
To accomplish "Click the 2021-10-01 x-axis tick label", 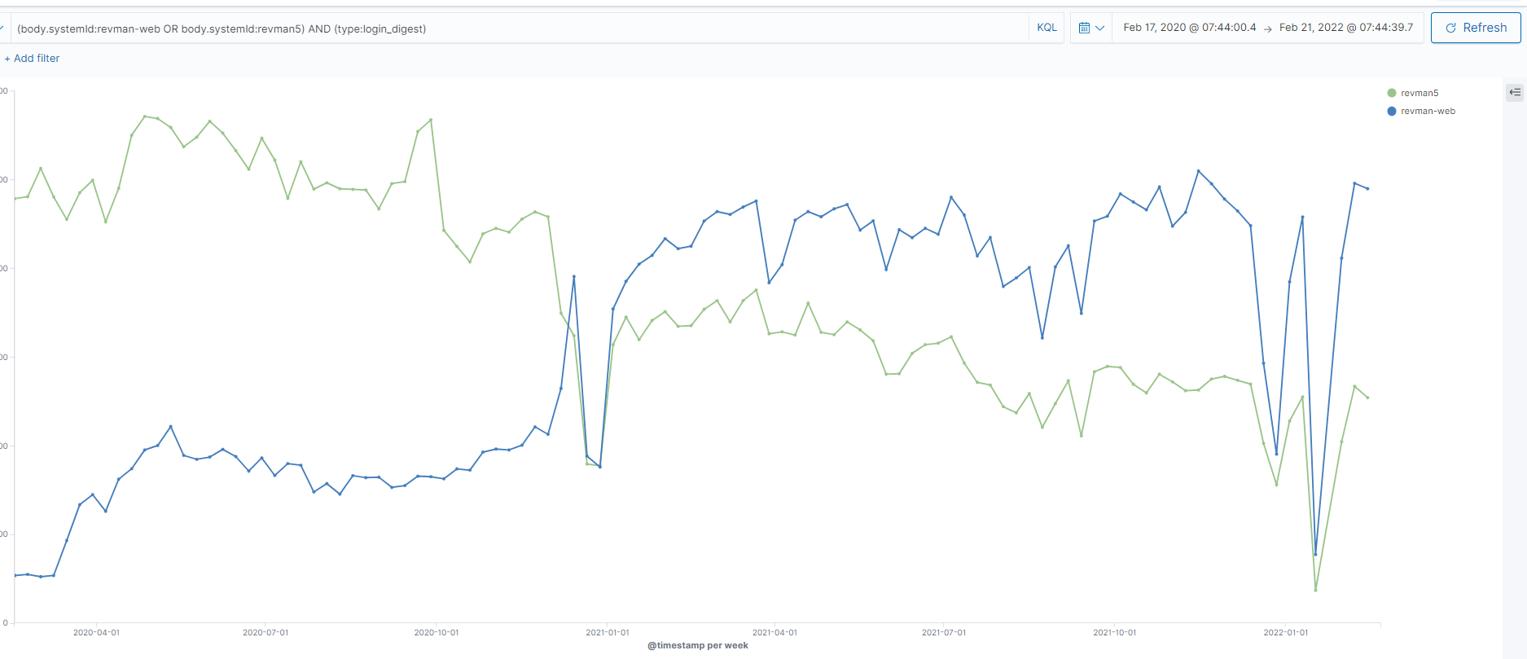I will [x=1114, y=632].
